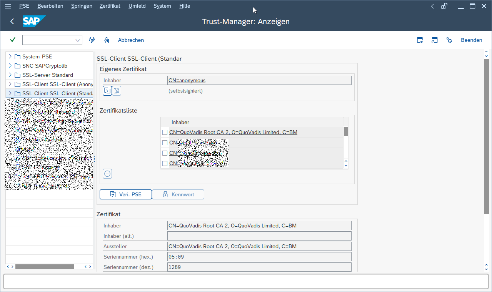Click the display/change pencil-glasses toolbar icon
The width and height of the screenshot is (492, 292).
pyautogui.click(x=92, y=40)
